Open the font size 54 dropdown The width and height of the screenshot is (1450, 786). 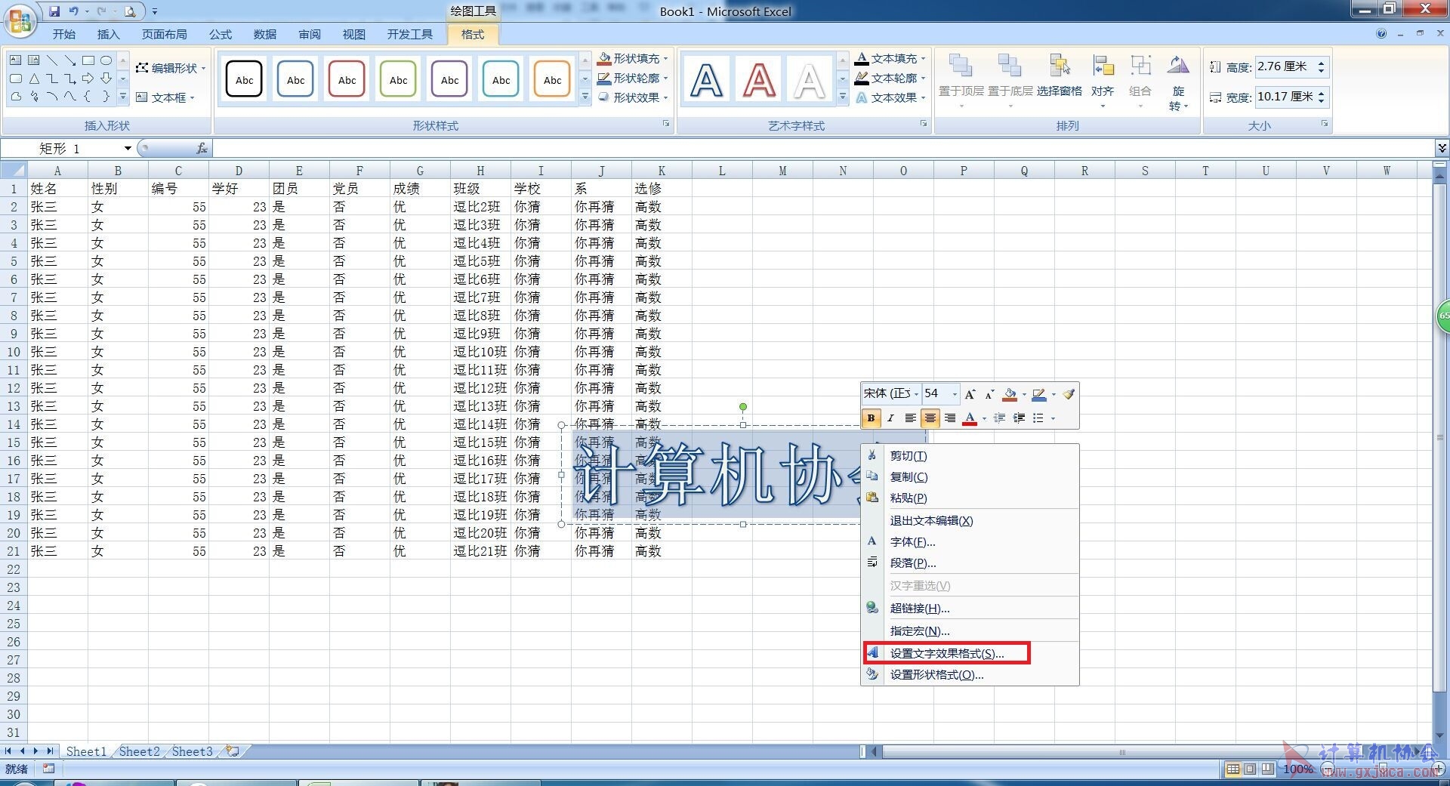955,394
